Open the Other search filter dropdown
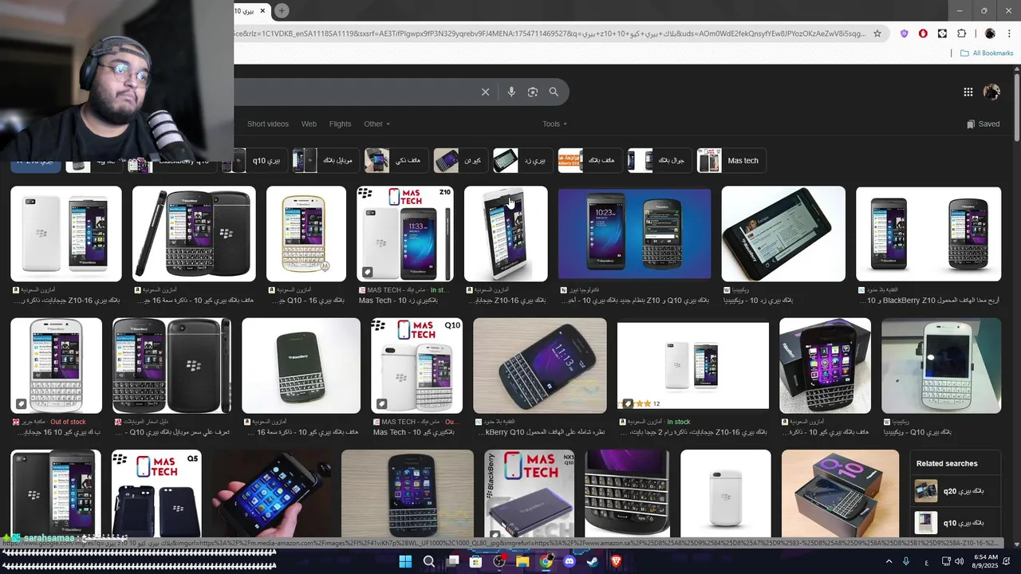 [377, 124]
